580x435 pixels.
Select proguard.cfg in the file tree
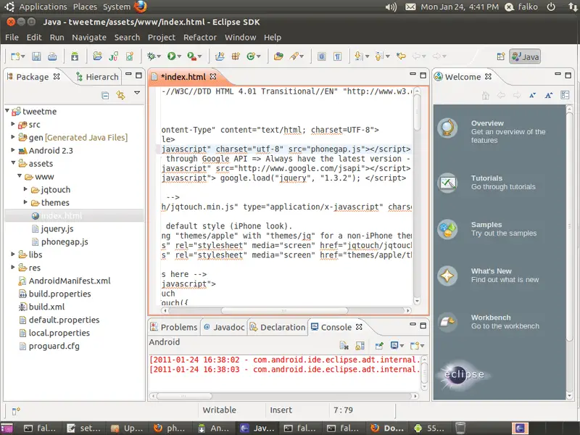coord(49,346)
